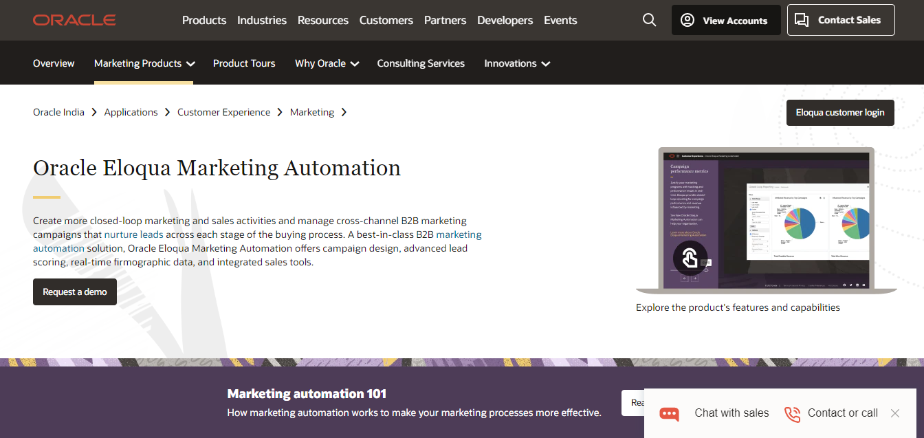This screenshot has width=924, height=438.
Task: Expand the Marketing Products chevron
Action: click(x=190, y=63)
